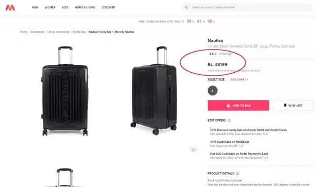Click the bookmark icon in Wishlist button

(285, 105)
